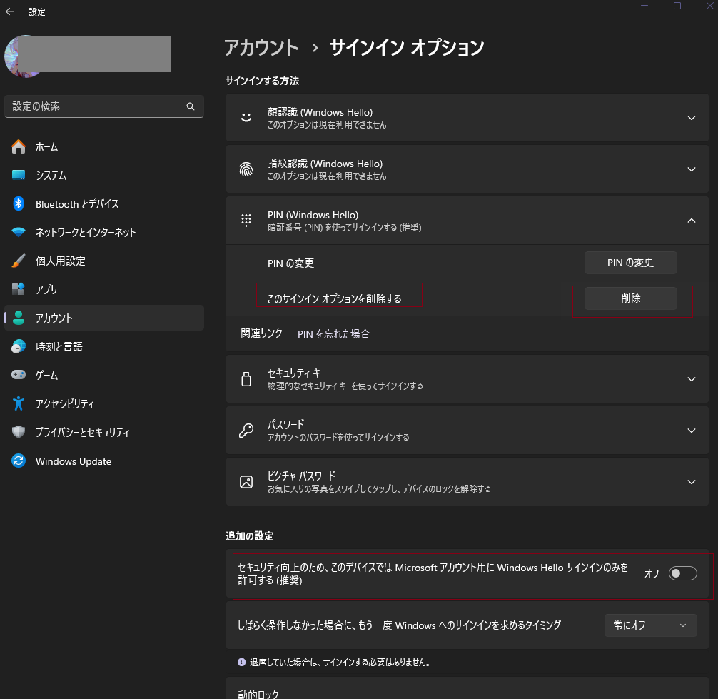This screenshot has height=699, width=718.
Task: Click the ゲーム controller icon
Action: (x=19, y=375)
